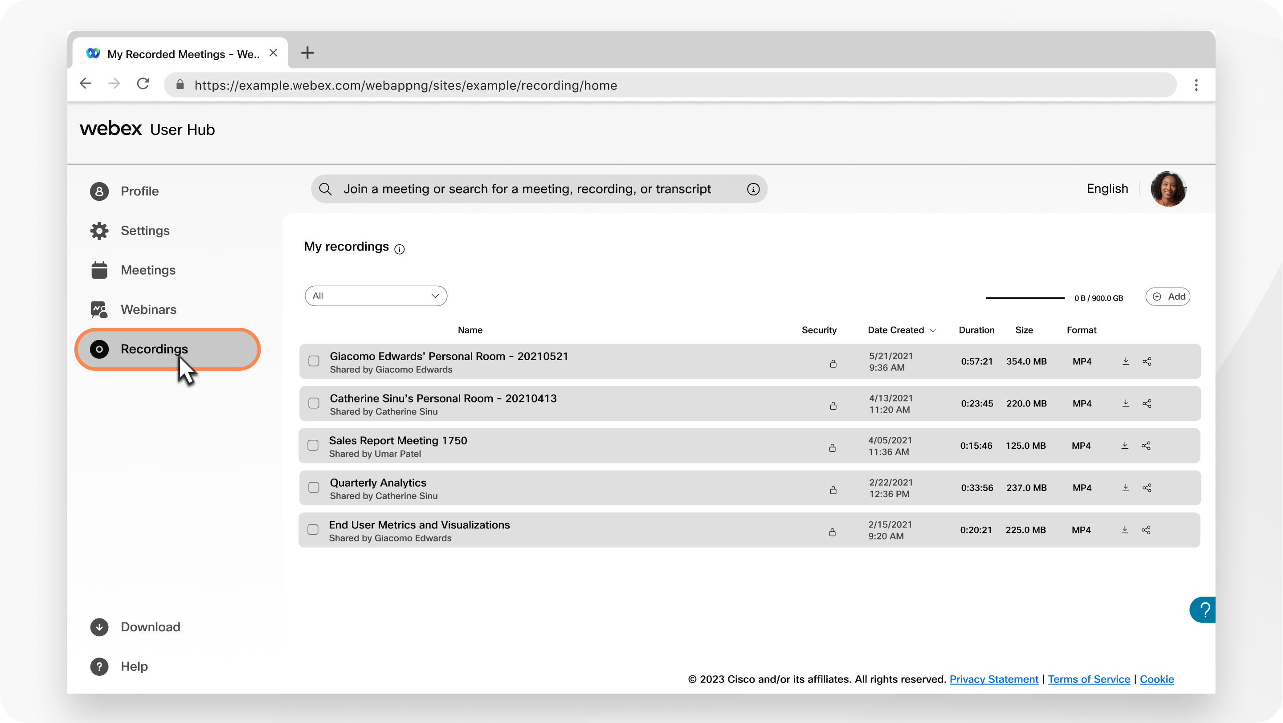Viewport: 1283px width, 723px height.
Task: Click the share icon for Sales Report Meeting 1750
Action: coord(1145,446)
